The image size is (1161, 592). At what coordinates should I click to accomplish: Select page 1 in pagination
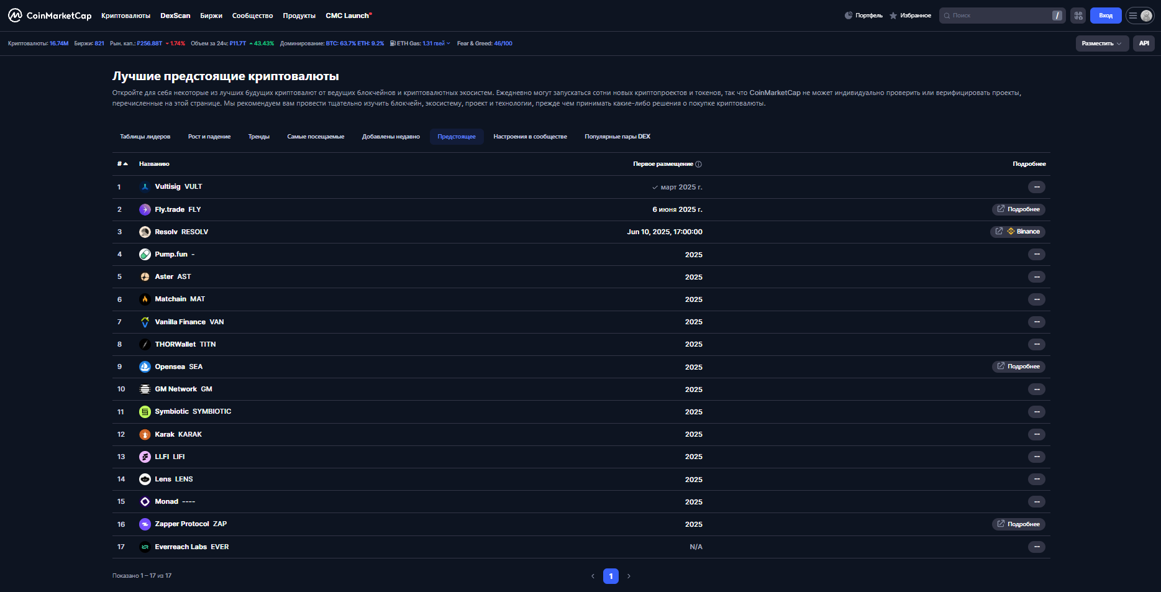[611, 576]
